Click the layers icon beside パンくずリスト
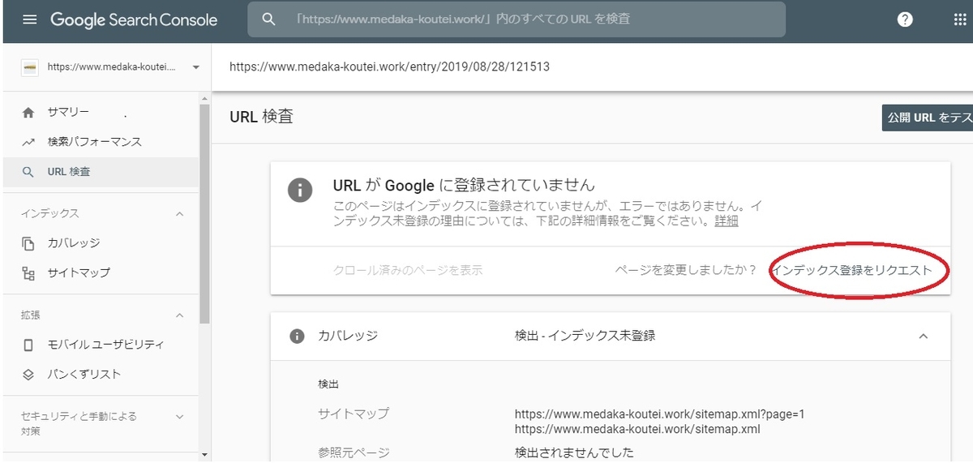This screenshot has height=463, width=973. coord(28,375)
